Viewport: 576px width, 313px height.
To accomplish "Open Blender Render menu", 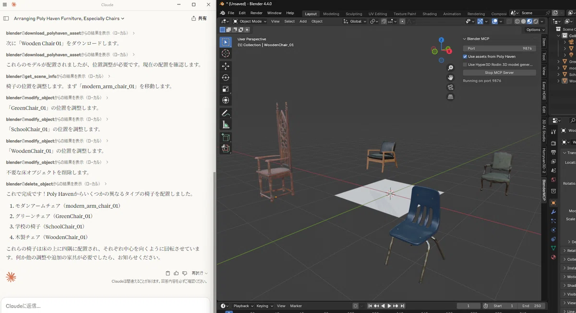I will [256, 13].
